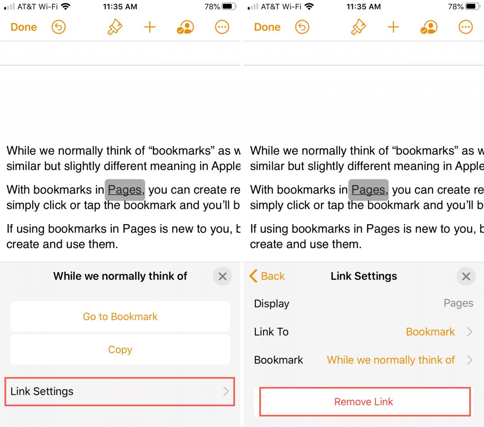Close the 'While we normally think of' popup
This screenshot has height=427, width=484.
coord(222,277)
